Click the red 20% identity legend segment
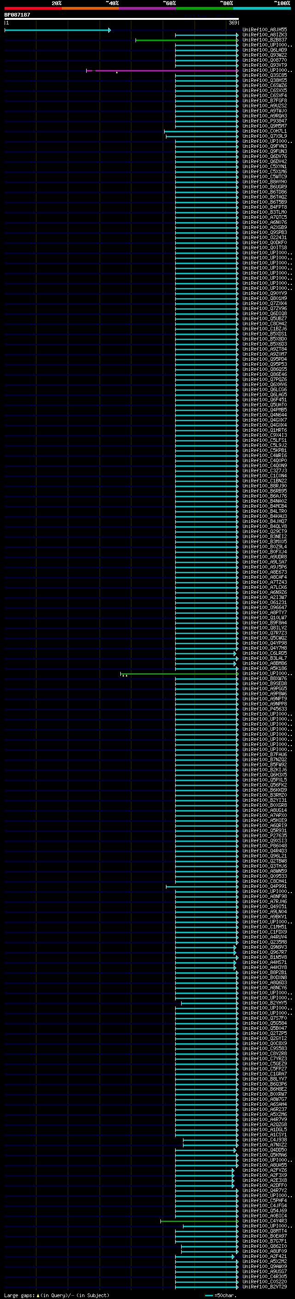This screenshot has height=1299, width=295. click(x=33, y=9)
